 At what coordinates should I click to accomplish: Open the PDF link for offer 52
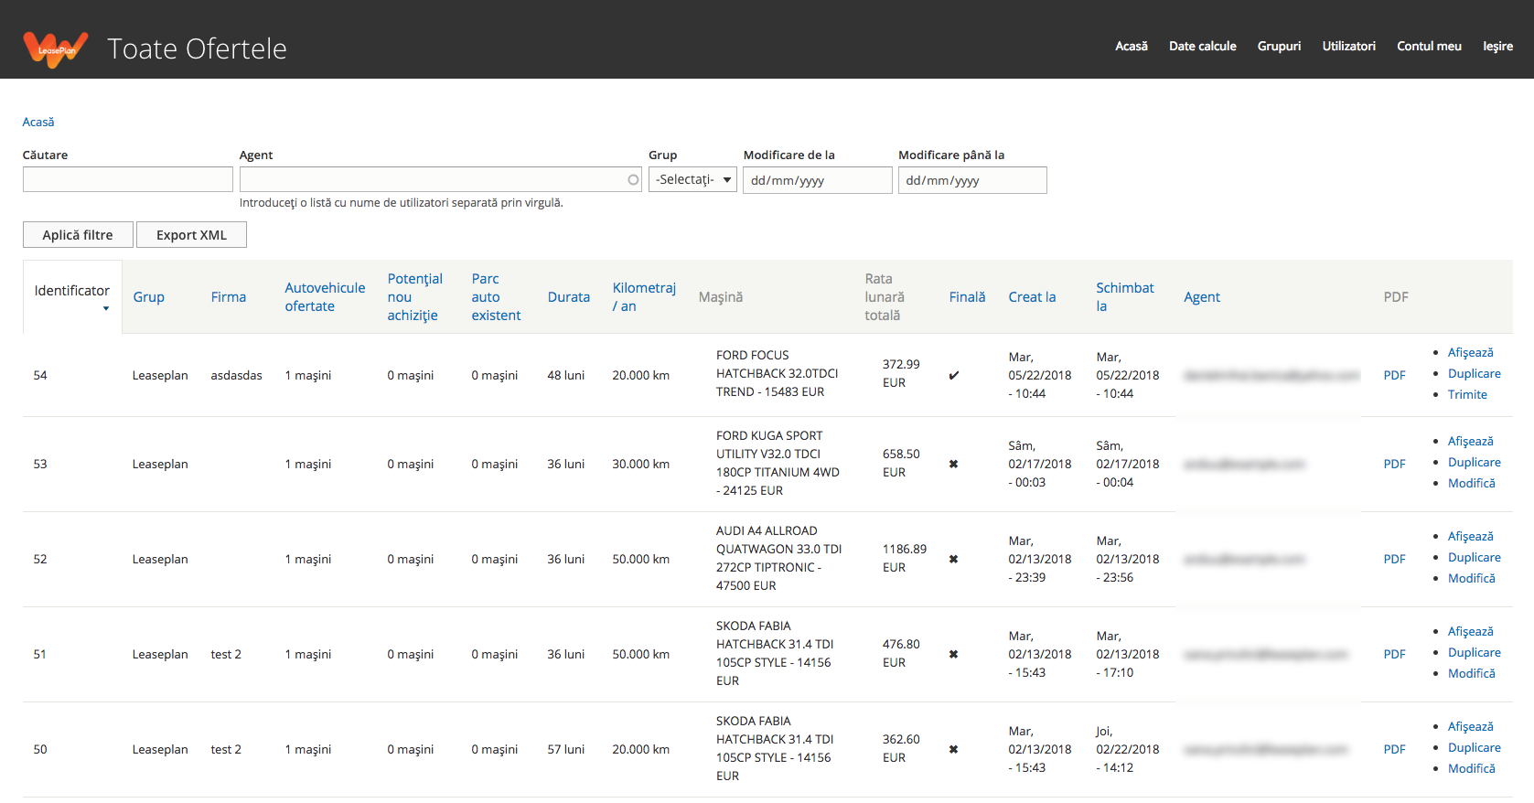tap(1394, 559)
